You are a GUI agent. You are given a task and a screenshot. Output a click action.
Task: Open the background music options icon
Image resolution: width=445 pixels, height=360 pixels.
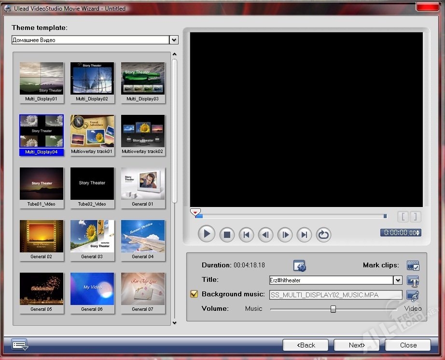[x=413, y=295]
